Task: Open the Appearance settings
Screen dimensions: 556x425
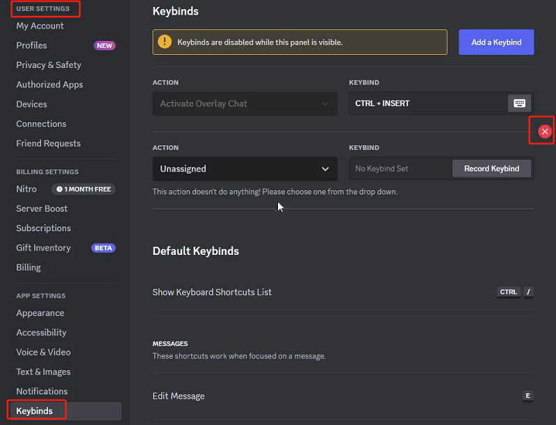Action: [40, 313]
